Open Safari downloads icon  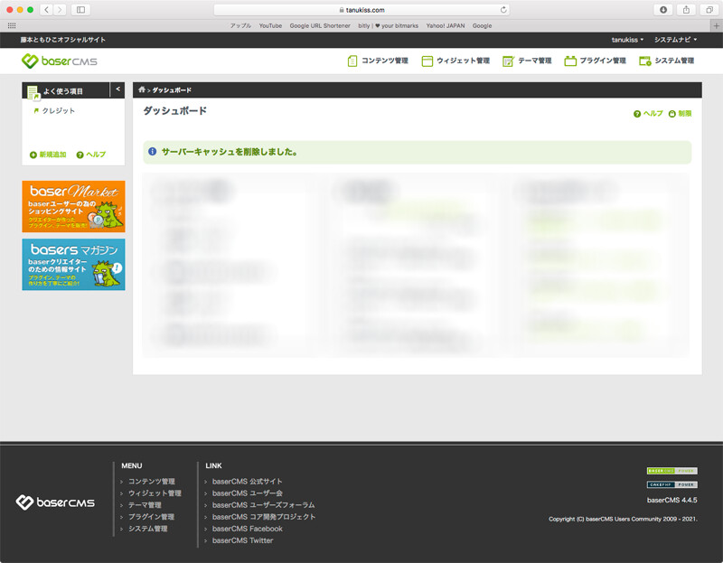pyautogui.click(x=663, y=10)
